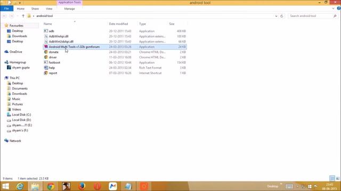Refresh the android tool folder
Viewport: 341px width, 191px height.
282,16
